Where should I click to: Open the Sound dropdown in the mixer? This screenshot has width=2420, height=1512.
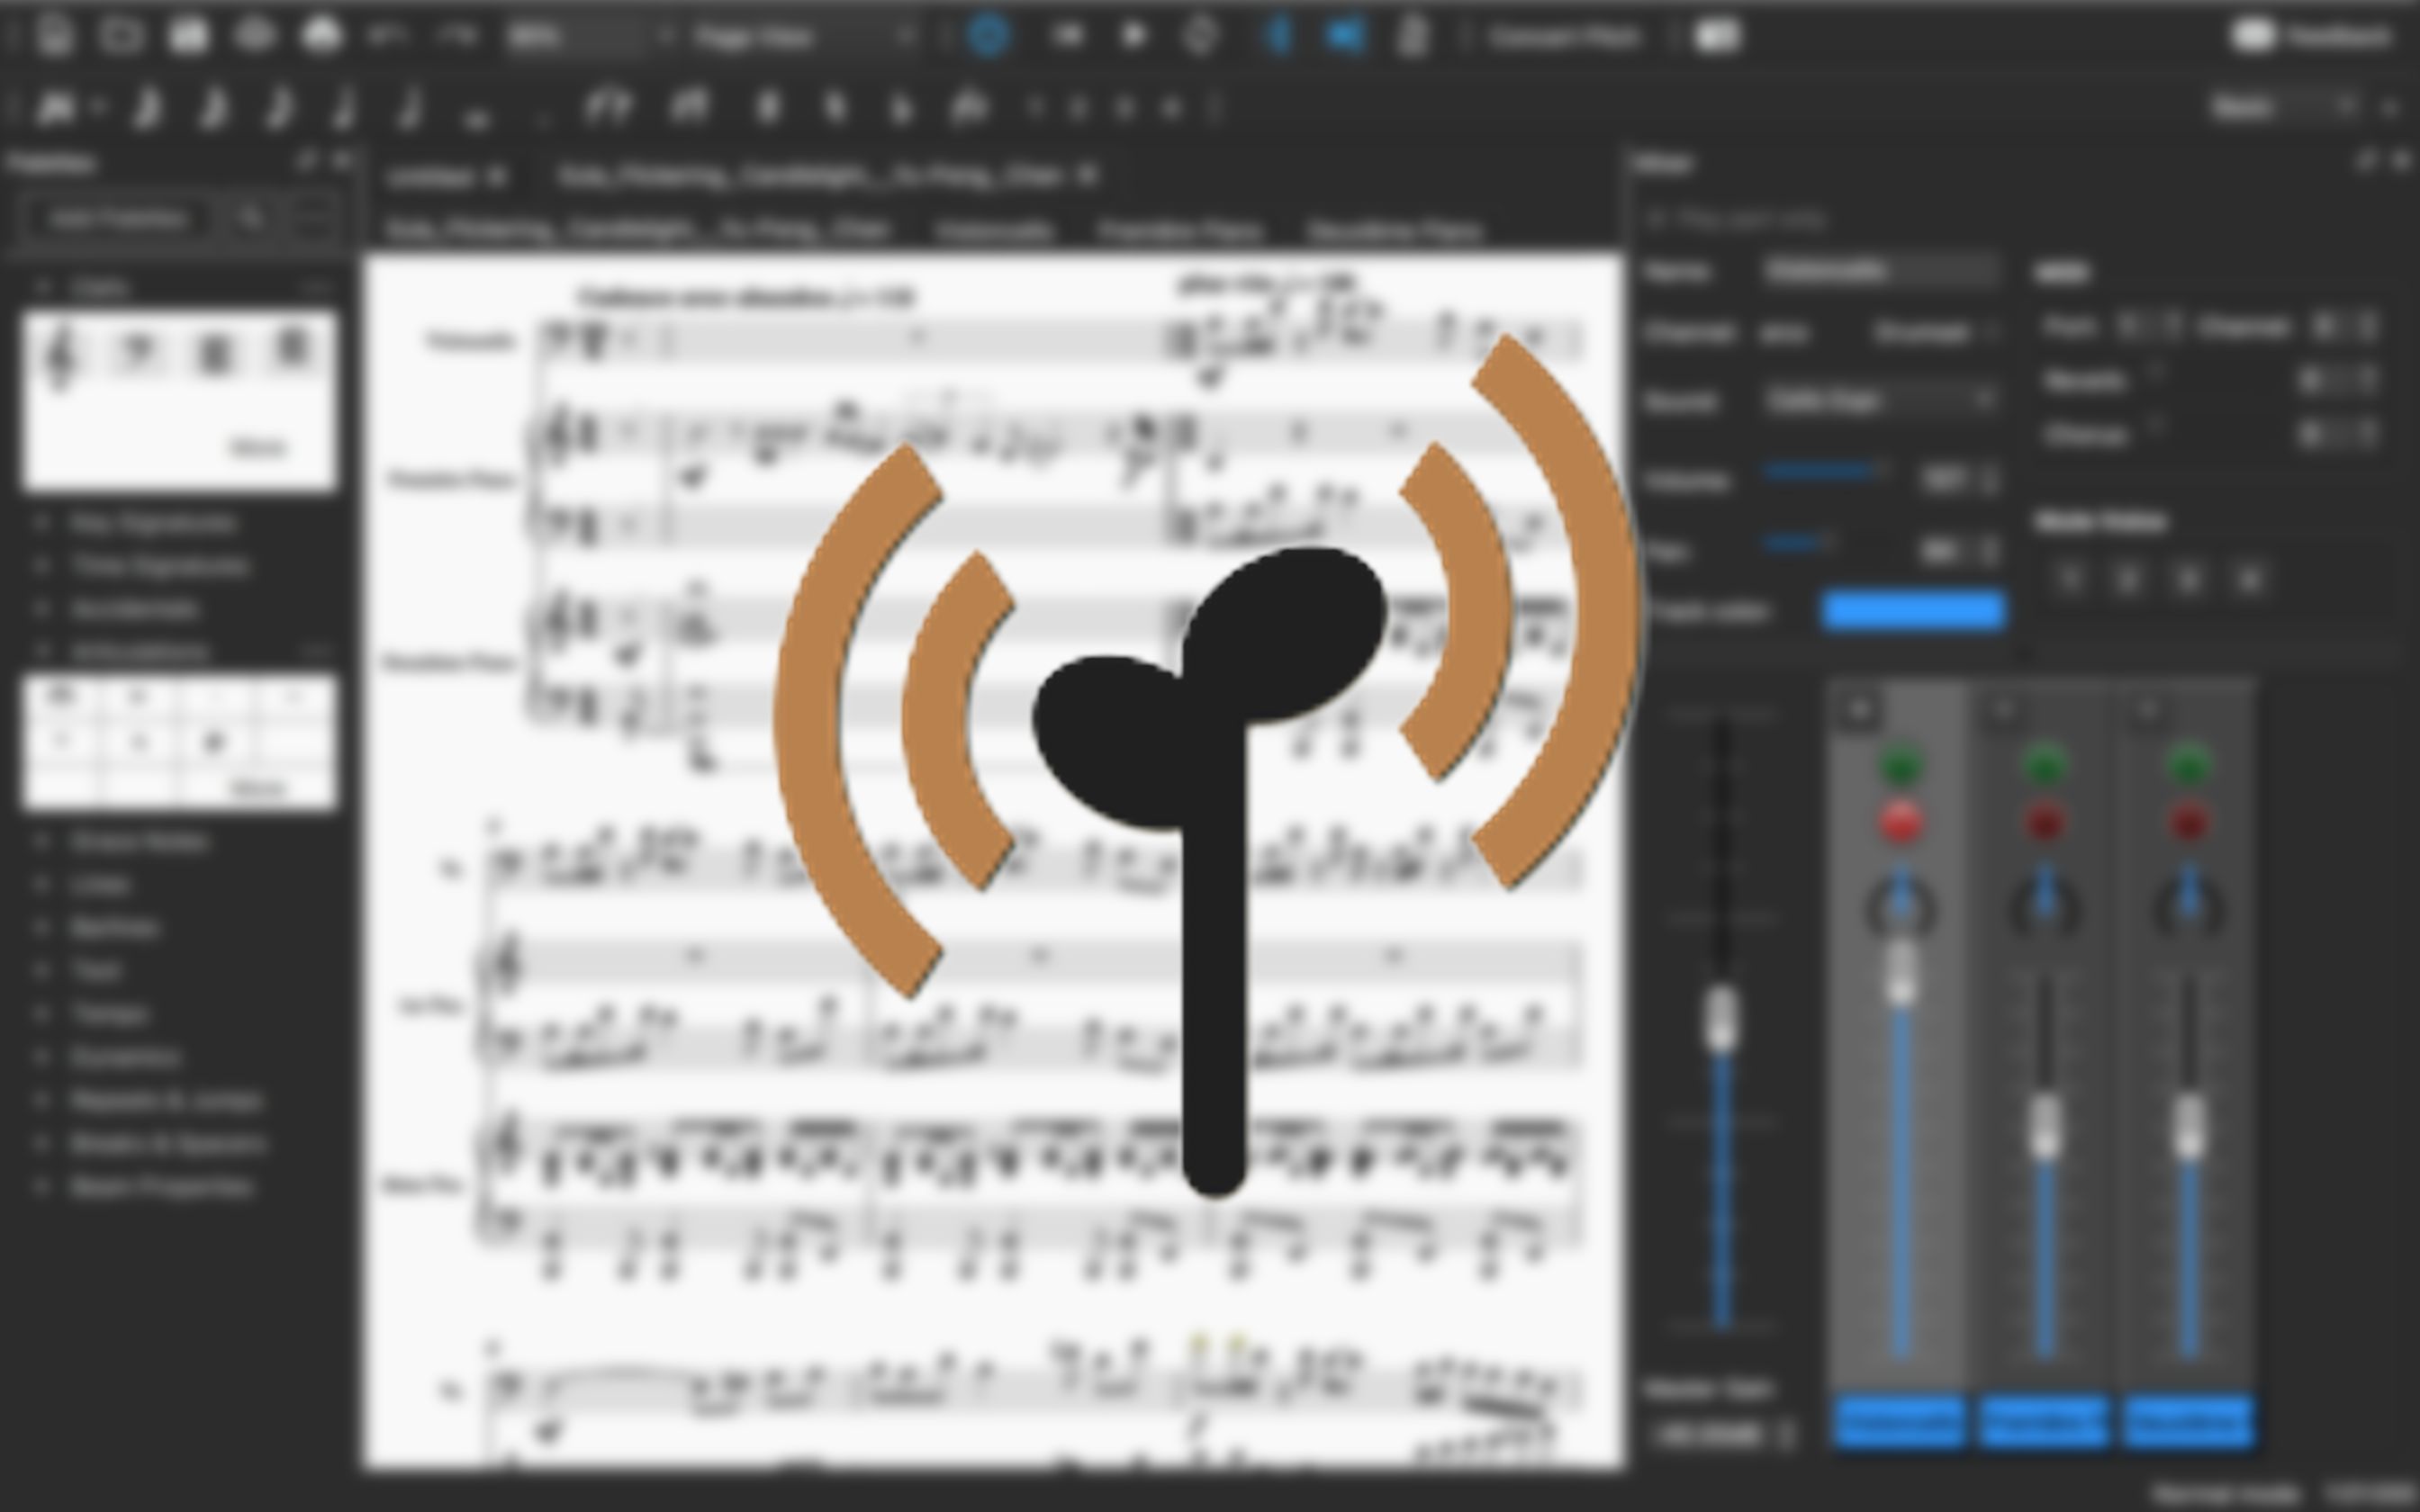click(x=1880, y=400)
